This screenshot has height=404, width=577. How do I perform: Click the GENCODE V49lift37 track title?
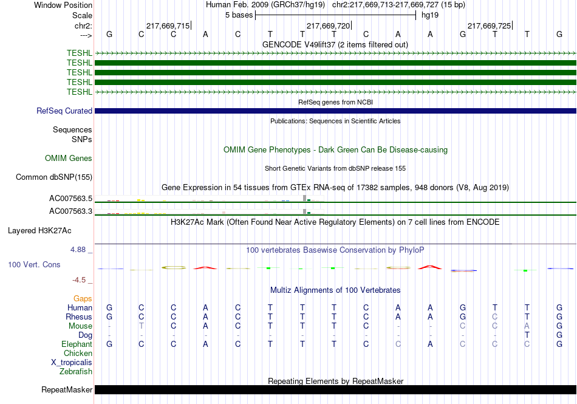point(335,45)
